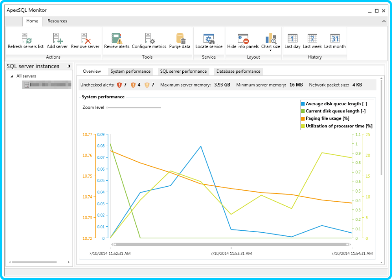Open the Overview tab
The height and width of the screenshot is (280, 392).
tap(92, 71)
